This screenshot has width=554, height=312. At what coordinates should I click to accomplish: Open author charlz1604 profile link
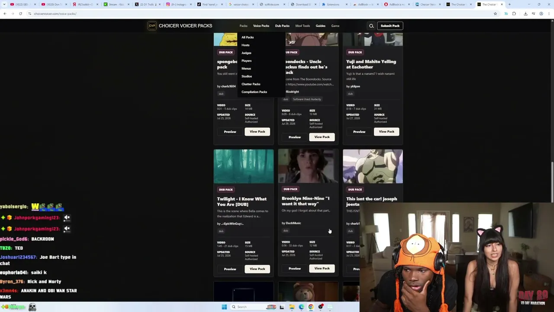pyautogui.click(x=228, y=86)
